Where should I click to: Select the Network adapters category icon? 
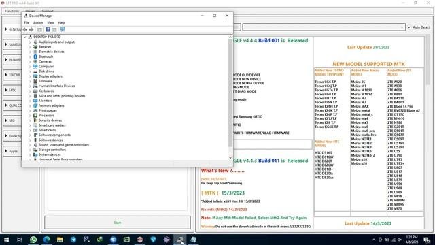pos(35,105)
